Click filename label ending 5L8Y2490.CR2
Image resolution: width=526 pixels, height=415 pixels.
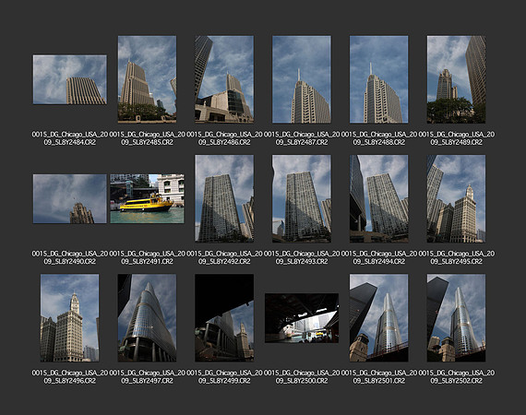pyautogui.click(x=70, y=257)
